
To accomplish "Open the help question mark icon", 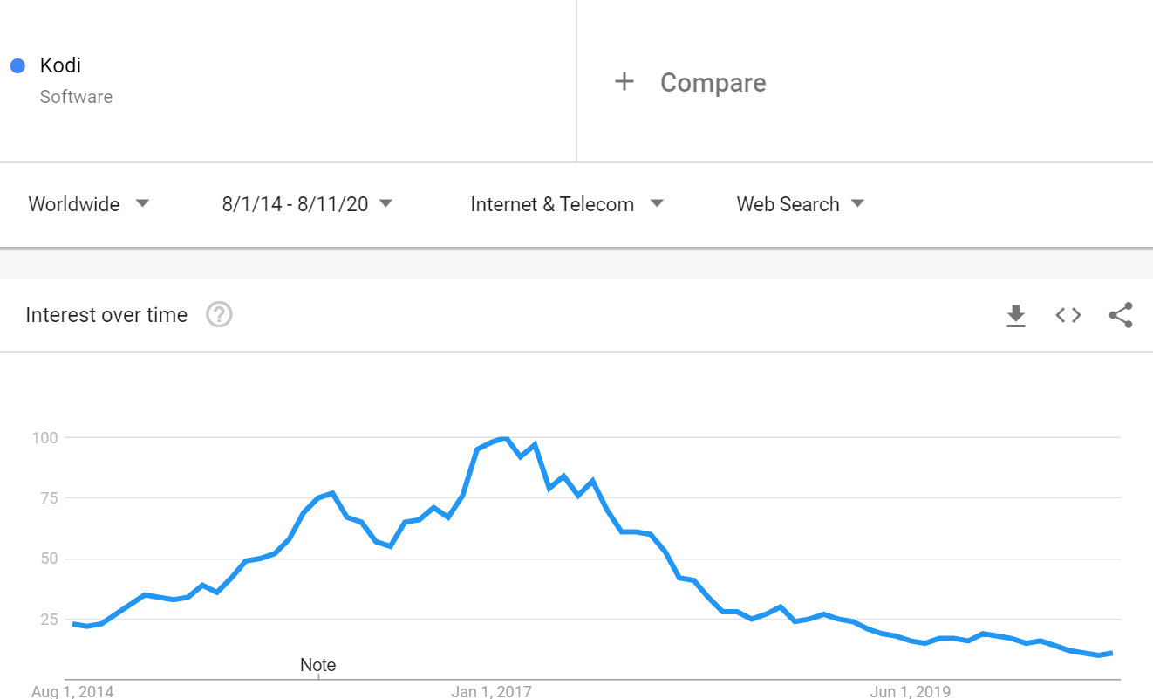I will click(219, 314).
